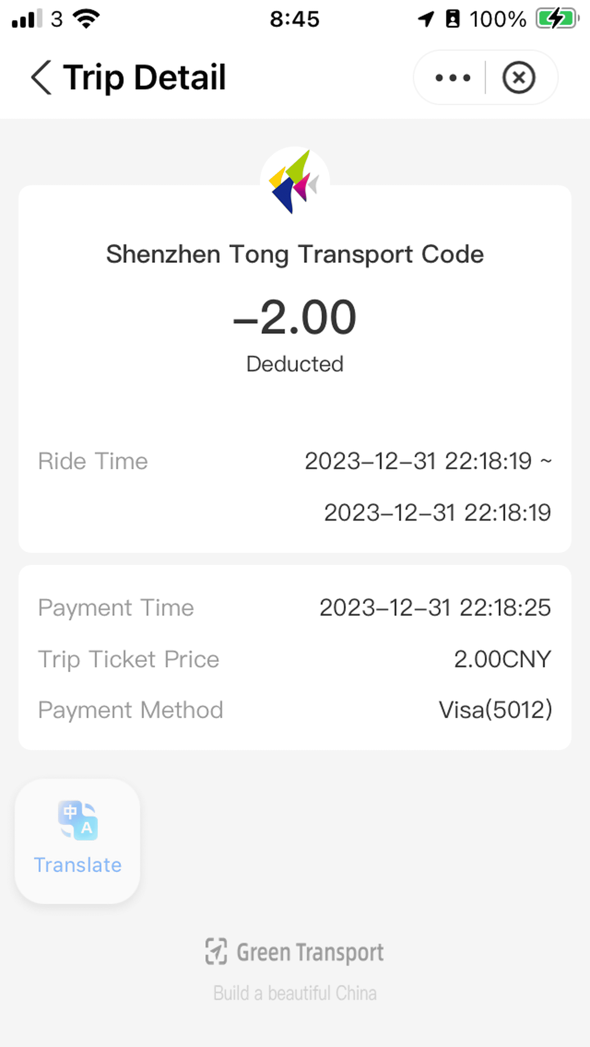Tap the Wi-Fi status icon
Image resolution: width=590 pixels, height=1047 pixels.
(86, 19)
